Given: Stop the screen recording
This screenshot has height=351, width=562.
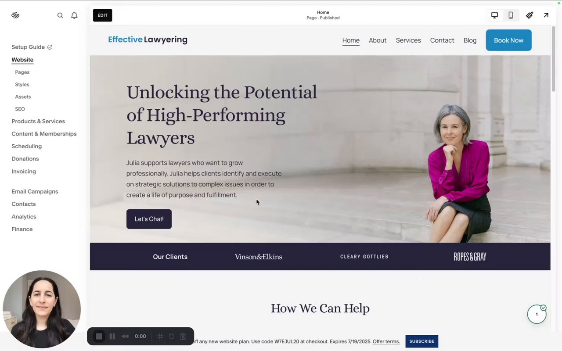Looking at the screenshot, I should (99, 337).
